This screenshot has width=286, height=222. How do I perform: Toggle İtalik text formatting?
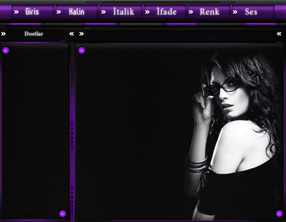pyautogui.click(x=124, y=12)
